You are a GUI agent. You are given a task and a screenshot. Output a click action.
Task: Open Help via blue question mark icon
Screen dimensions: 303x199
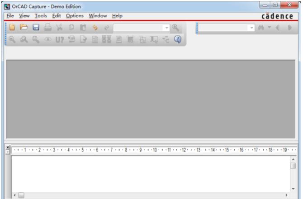point(178,39)
